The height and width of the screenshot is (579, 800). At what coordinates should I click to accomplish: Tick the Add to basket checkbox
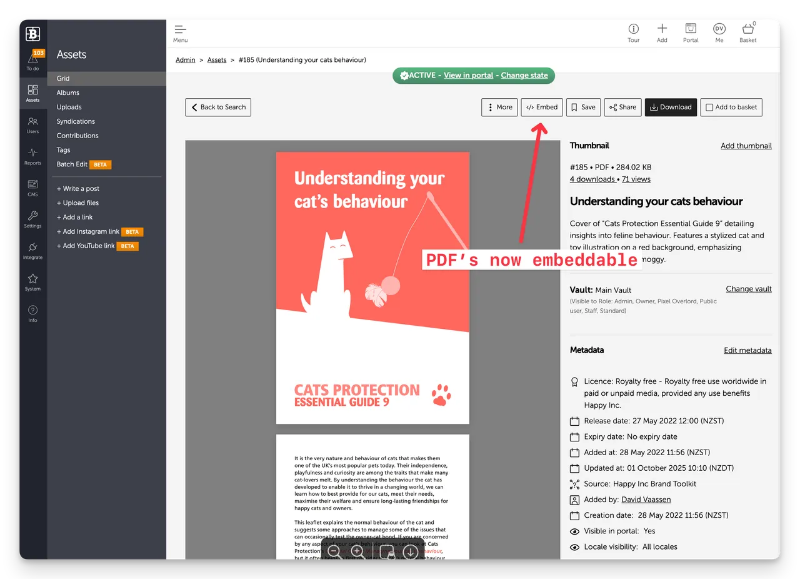(709, 108)
